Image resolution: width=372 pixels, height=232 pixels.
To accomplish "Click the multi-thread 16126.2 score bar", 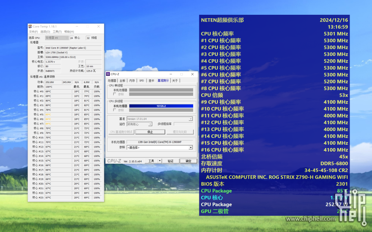I will pyautogui.click(x=161, y=106).
